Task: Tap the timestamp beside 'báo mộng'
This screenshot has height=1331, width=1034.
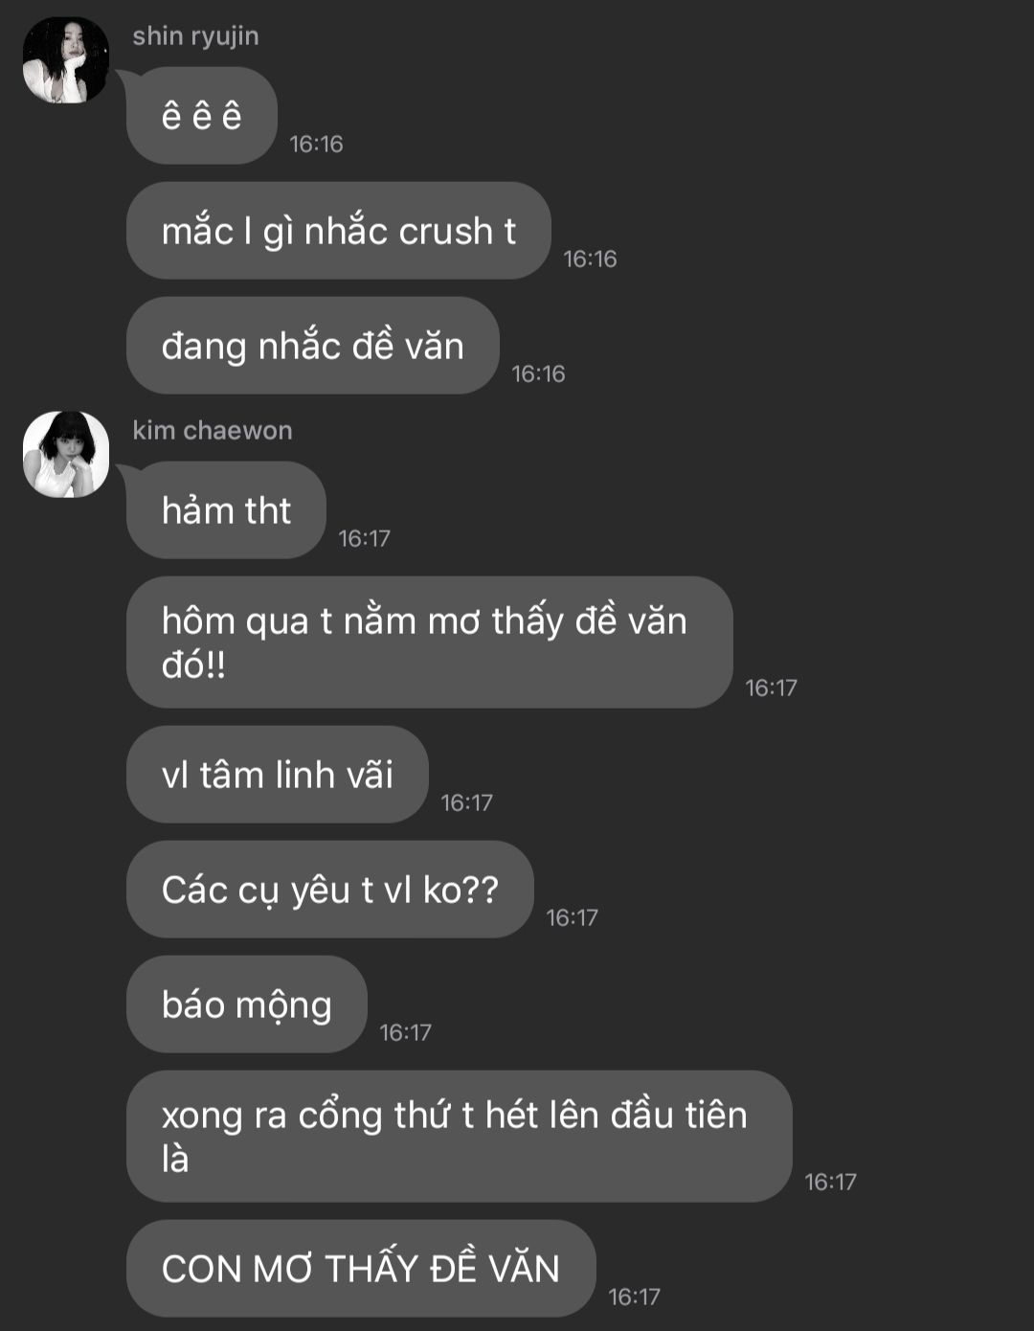Action: tap(405, 1033)
